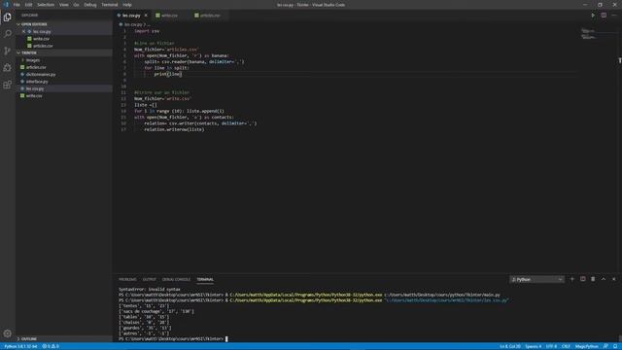Kill the terminal with the trash icon
Image resolution: width=622 pixels, height=350 pixels.
pos(593,279)
